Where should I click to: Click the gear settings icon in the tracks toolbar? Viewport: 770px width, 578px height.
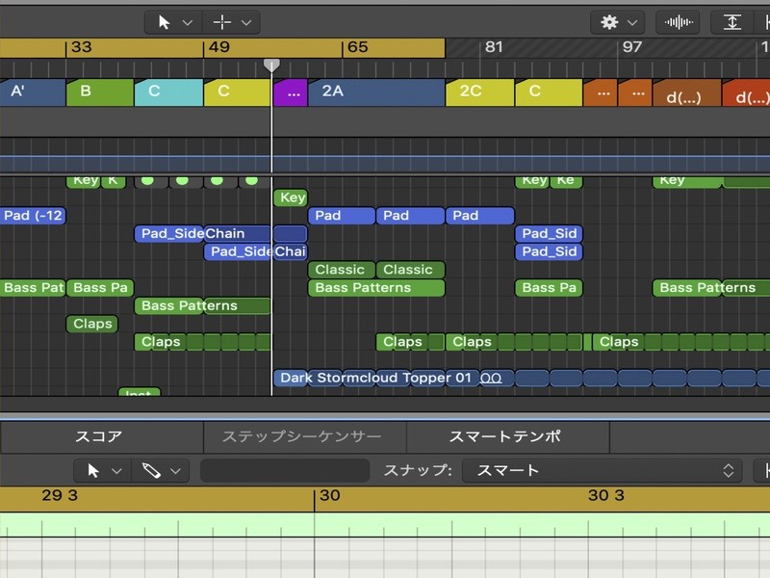click(609, 22)
